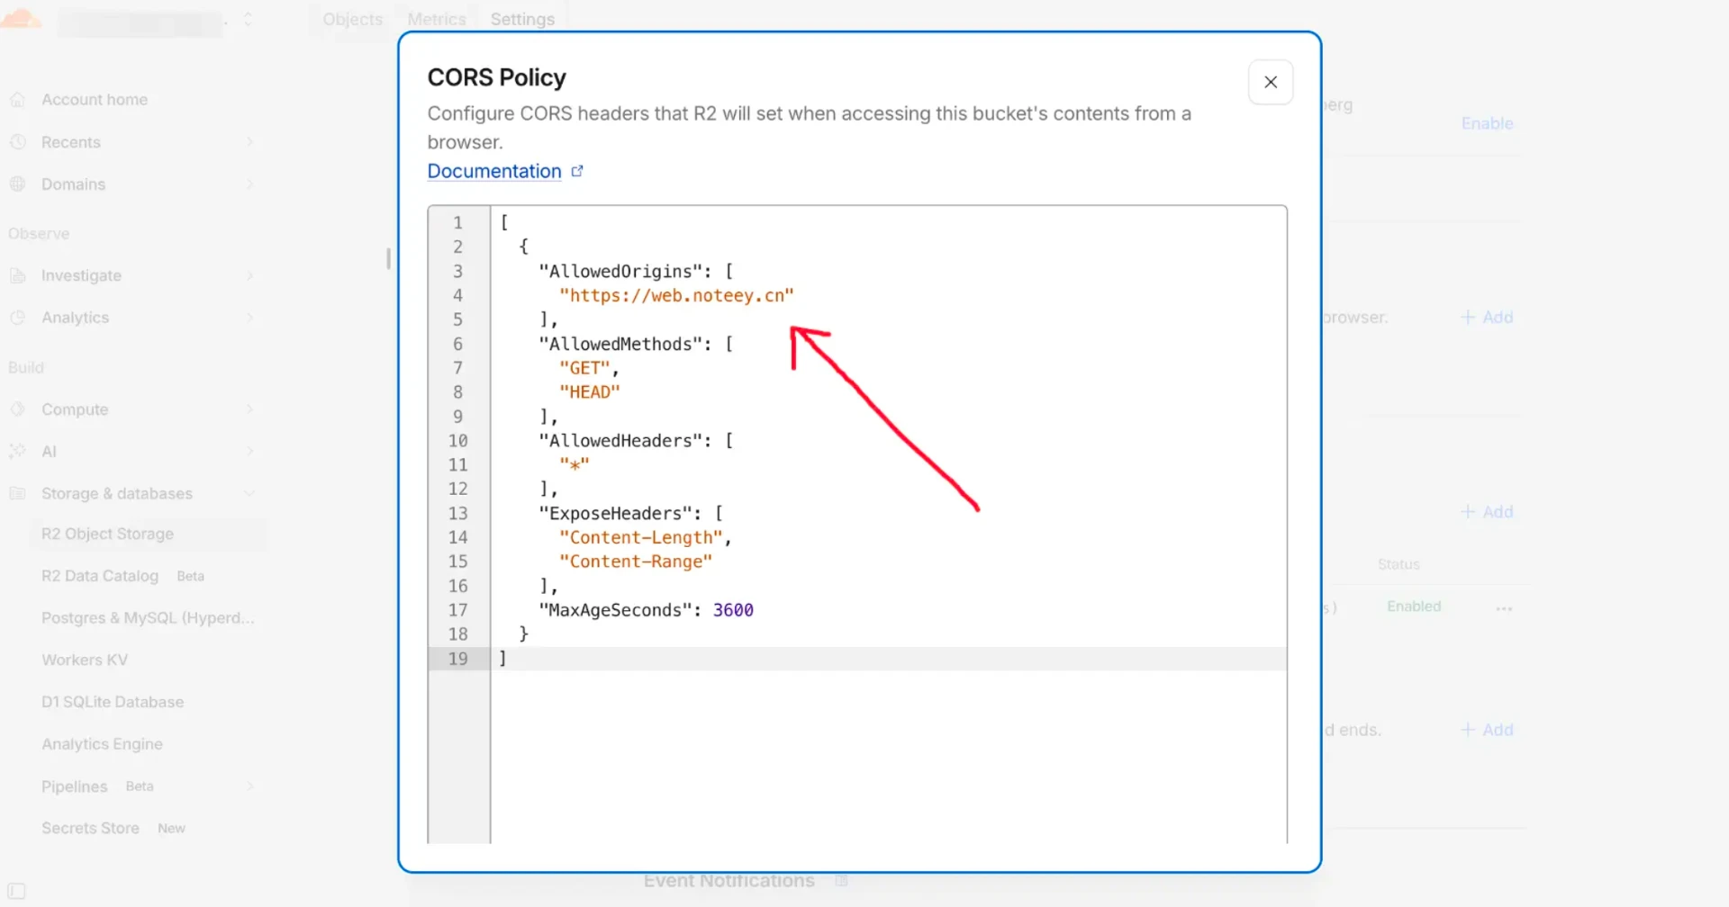Click the Domains globe icon

(17, 184)
